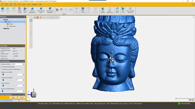
Task: Collapse the Navigation panel
Action: (24, 17)
